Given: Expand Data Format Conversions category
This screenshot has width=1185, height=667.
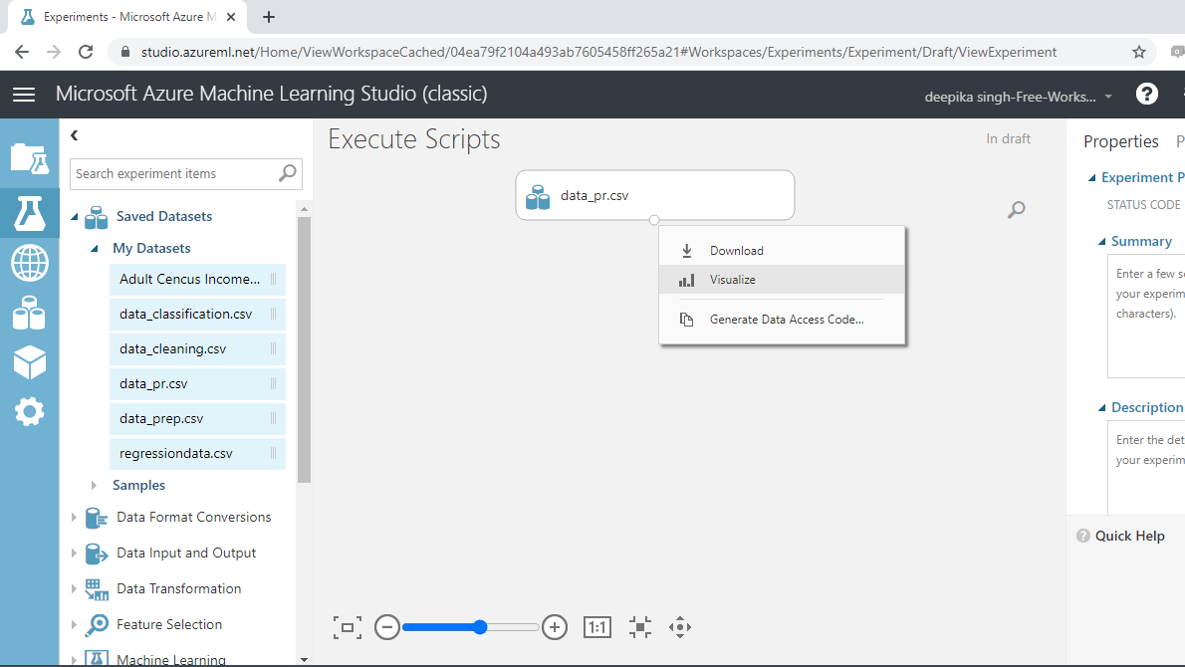Looking at the screenshot, I should [74, 518].
